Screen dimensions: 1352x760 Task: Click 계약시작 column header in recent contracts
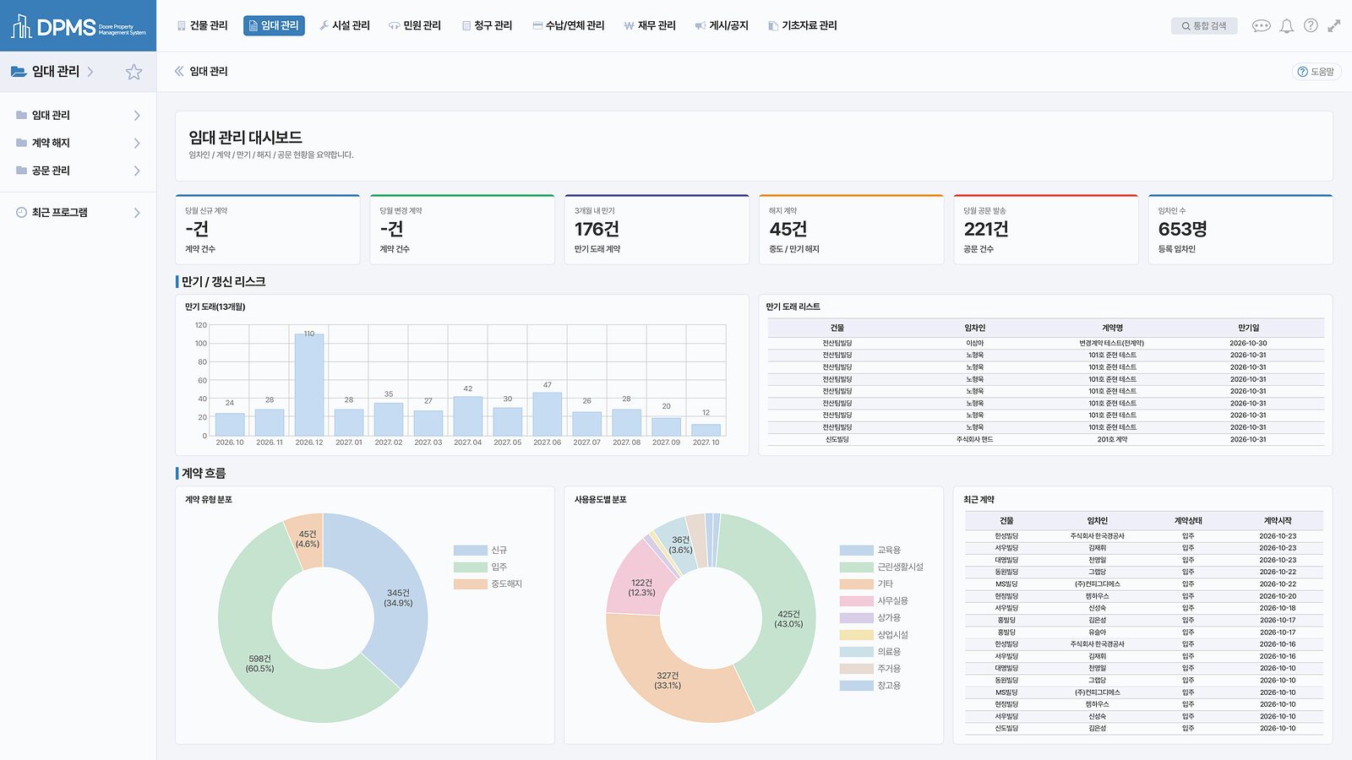click(1277, 520)
